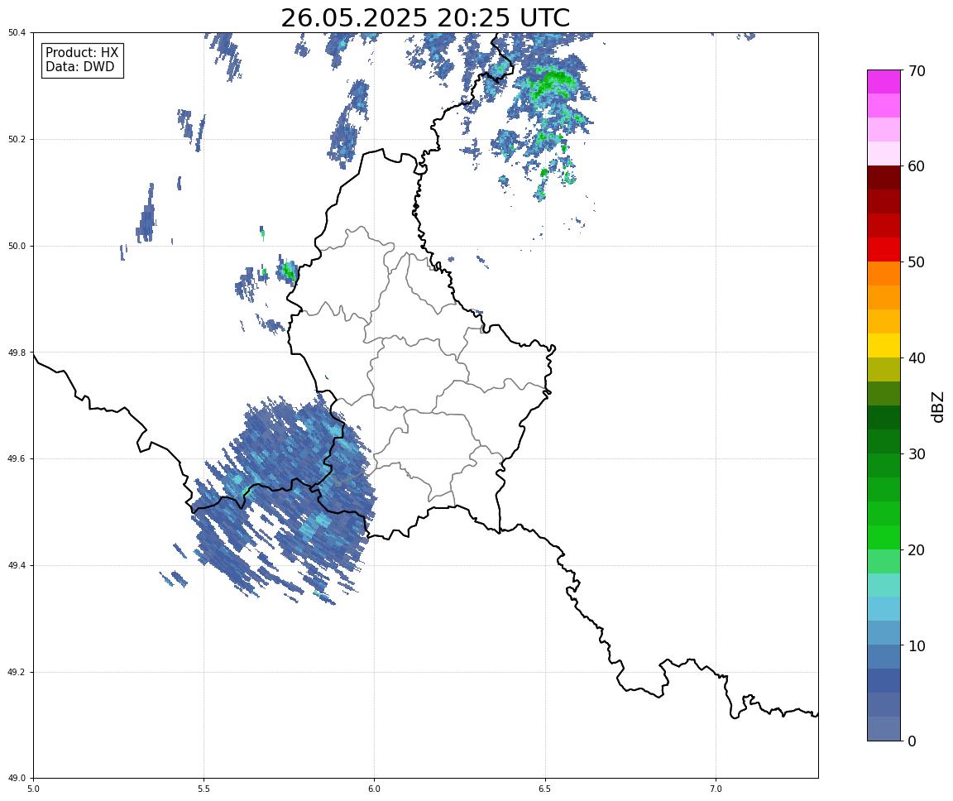Click the 60 tick label on colorbar
953x801 pixels.
coord(917,166)
